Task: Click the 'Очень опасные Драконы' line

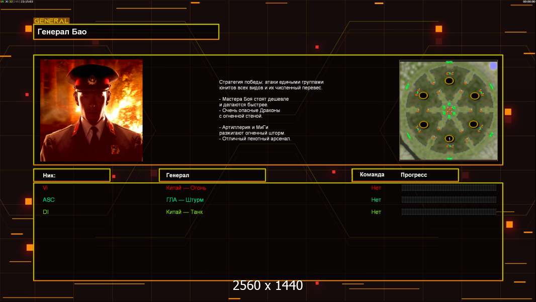Action: 249,110
